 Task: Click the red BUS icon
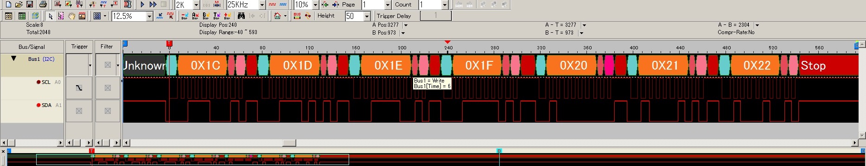tap(297, 16)
